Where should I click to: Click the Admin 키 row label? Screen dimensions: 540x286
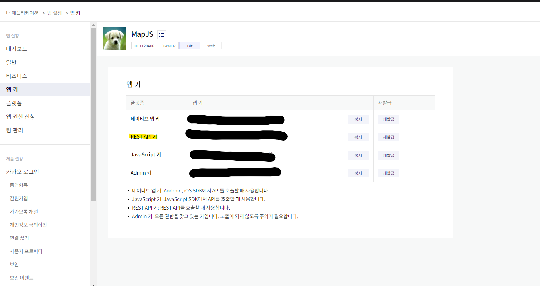click(x=141, y=173)
